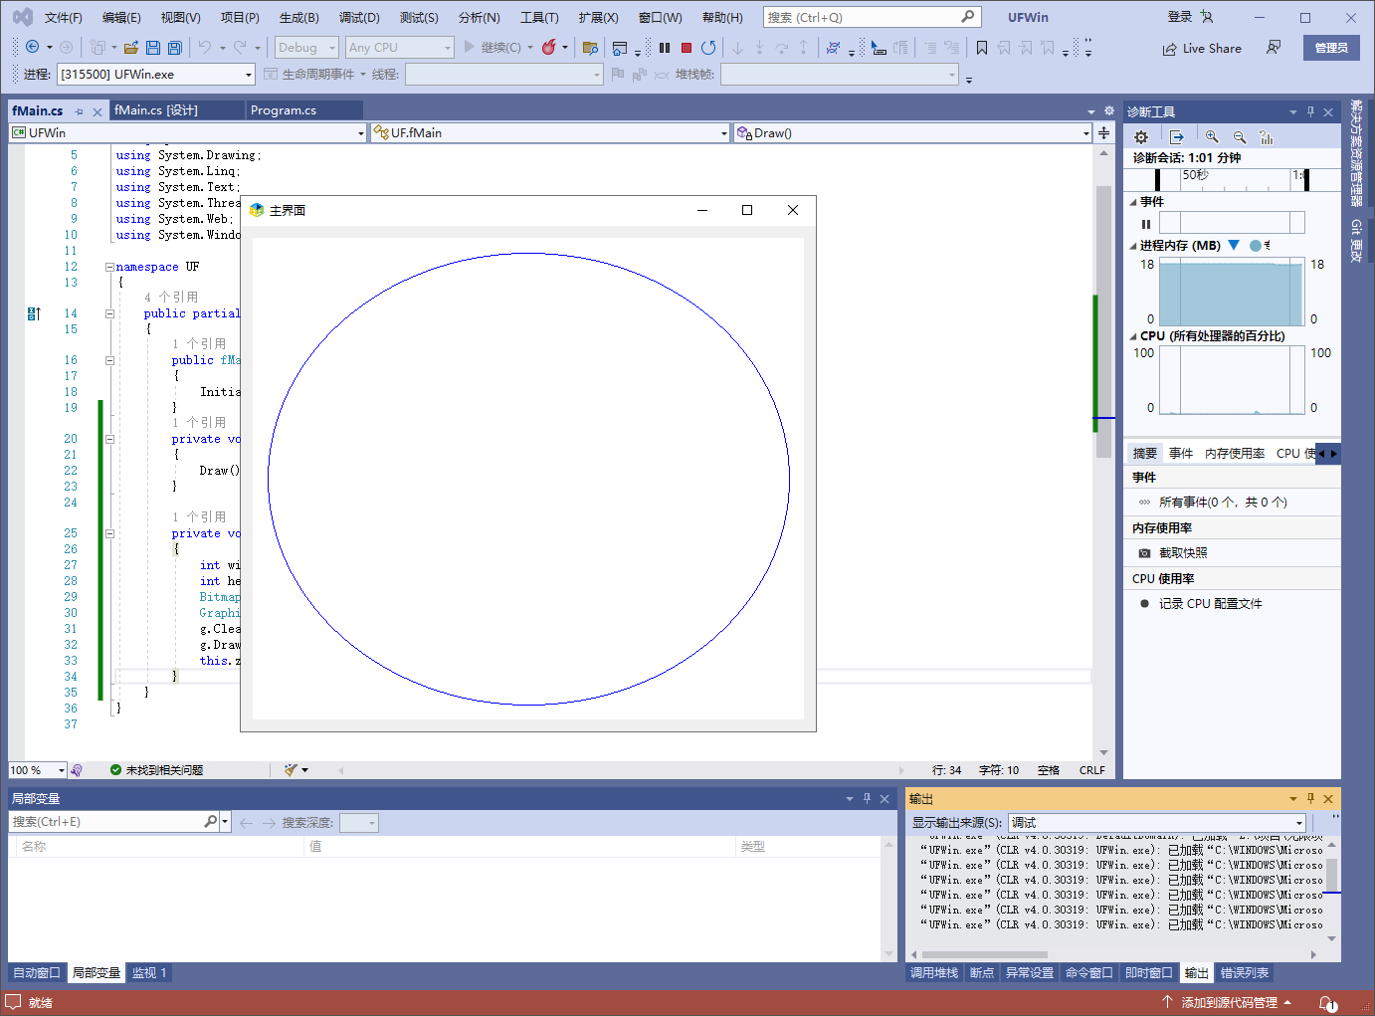Collapse the 事件 graph section
Image resolution: width=1375 pixels, height=1016 pixels.
coord(1133,202)
